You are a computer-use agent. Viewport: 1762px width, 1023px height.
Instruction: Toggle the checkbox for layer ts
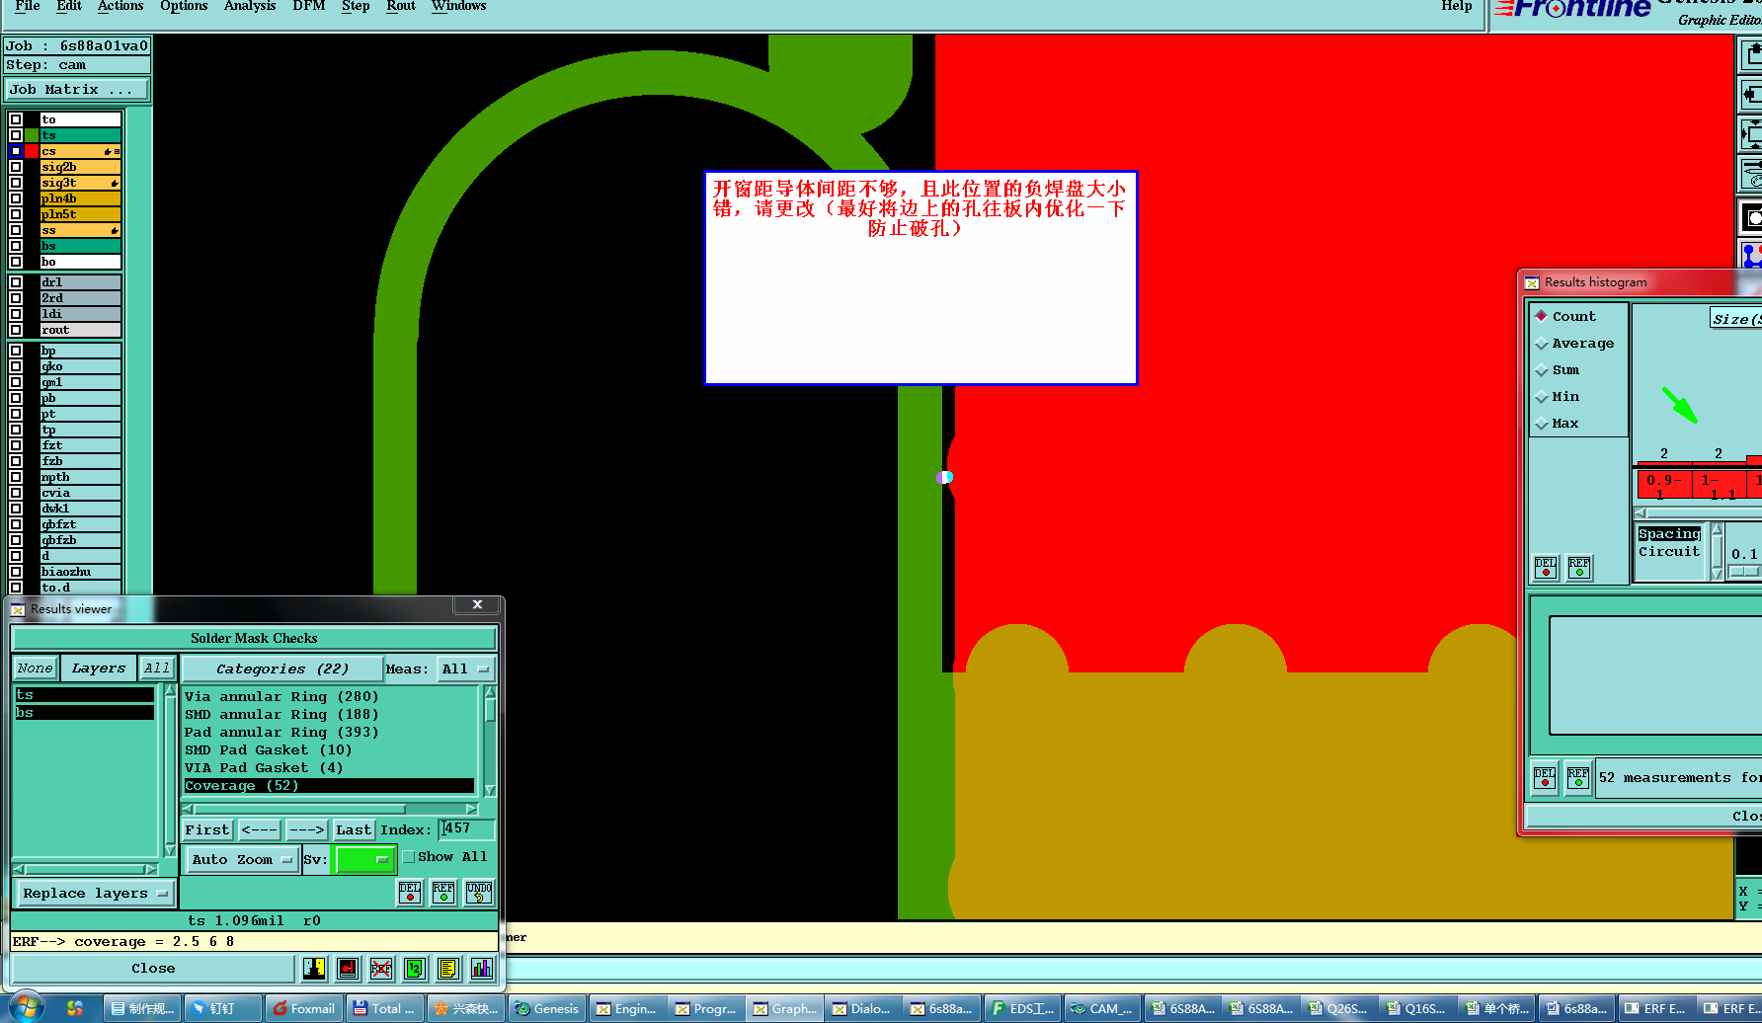tap(16, 135)
